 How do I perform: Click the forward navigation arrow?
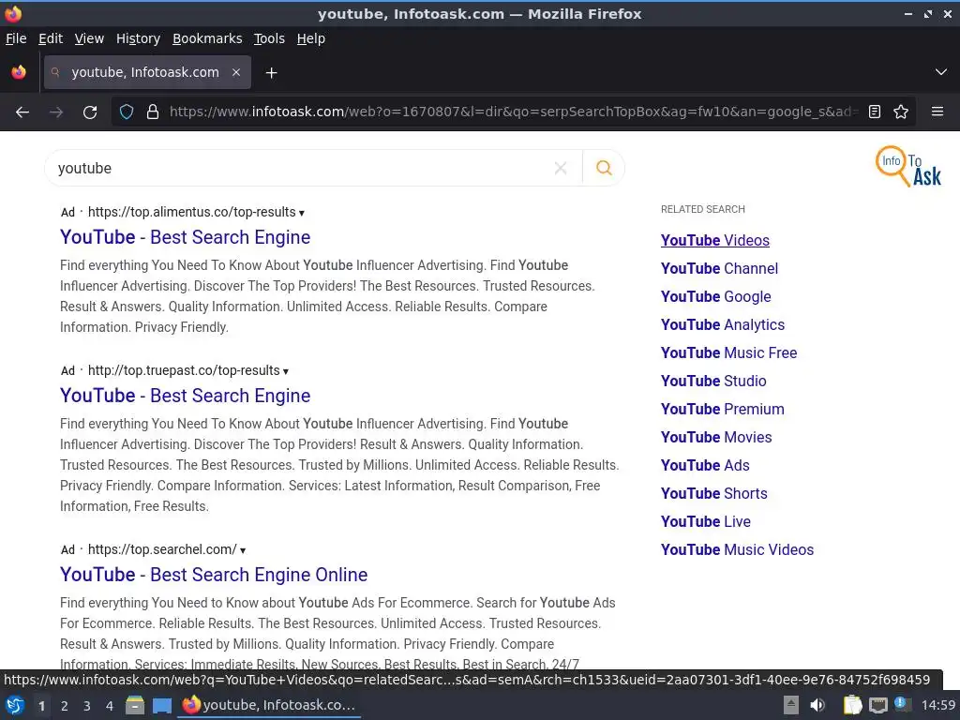point(56,112)
